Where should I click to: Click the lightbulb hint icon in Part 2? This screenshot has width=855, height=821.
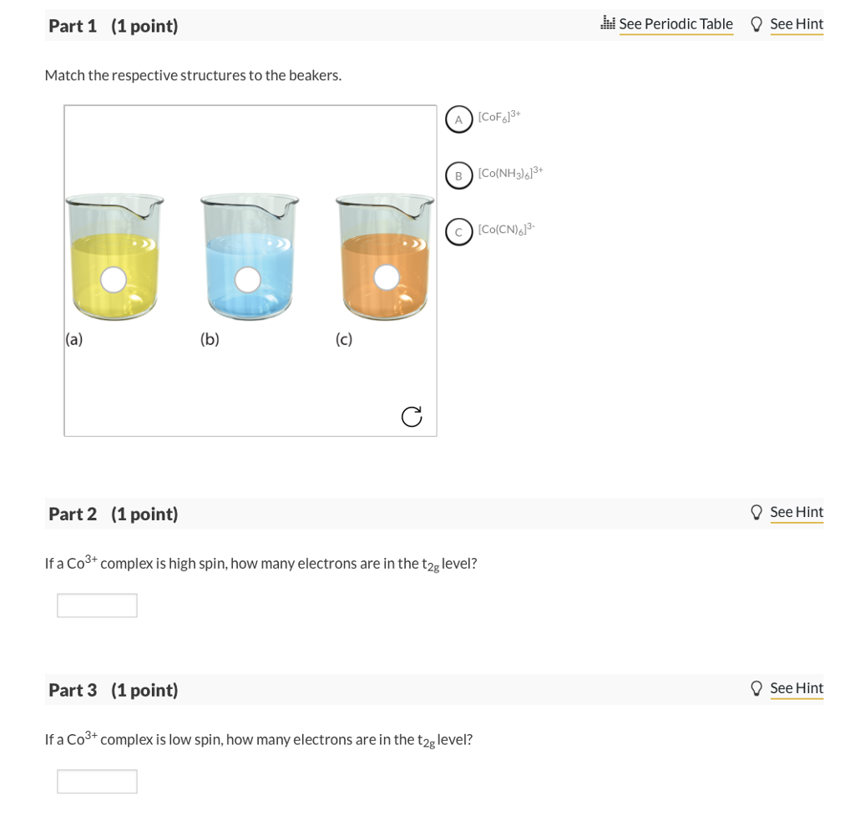point(756,511)
